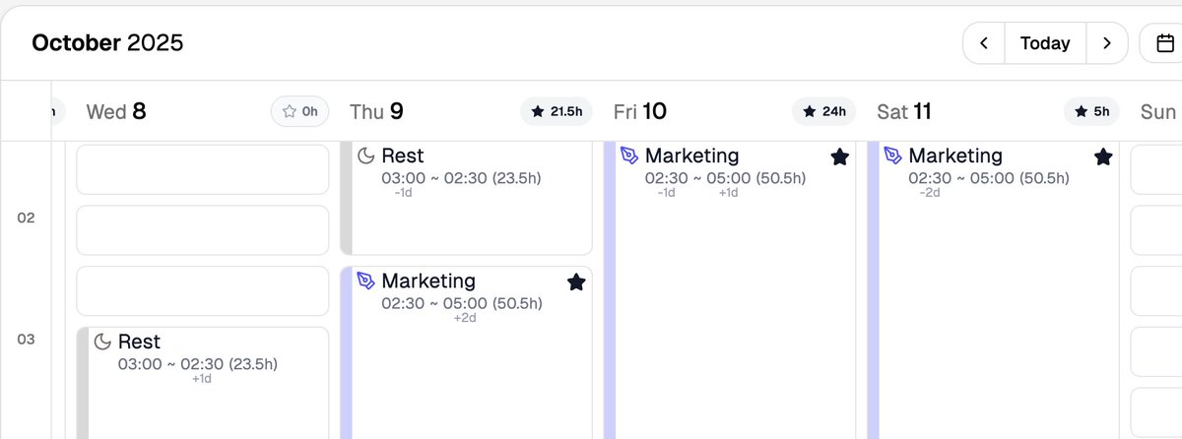This screenshot has width=1182, height=439.
Task: Toggle star on Saturday's Marketing event
Action: [1103, 157]
